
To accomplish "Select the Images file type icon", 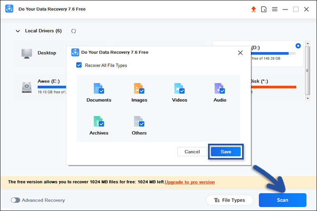I will [139, 89].
